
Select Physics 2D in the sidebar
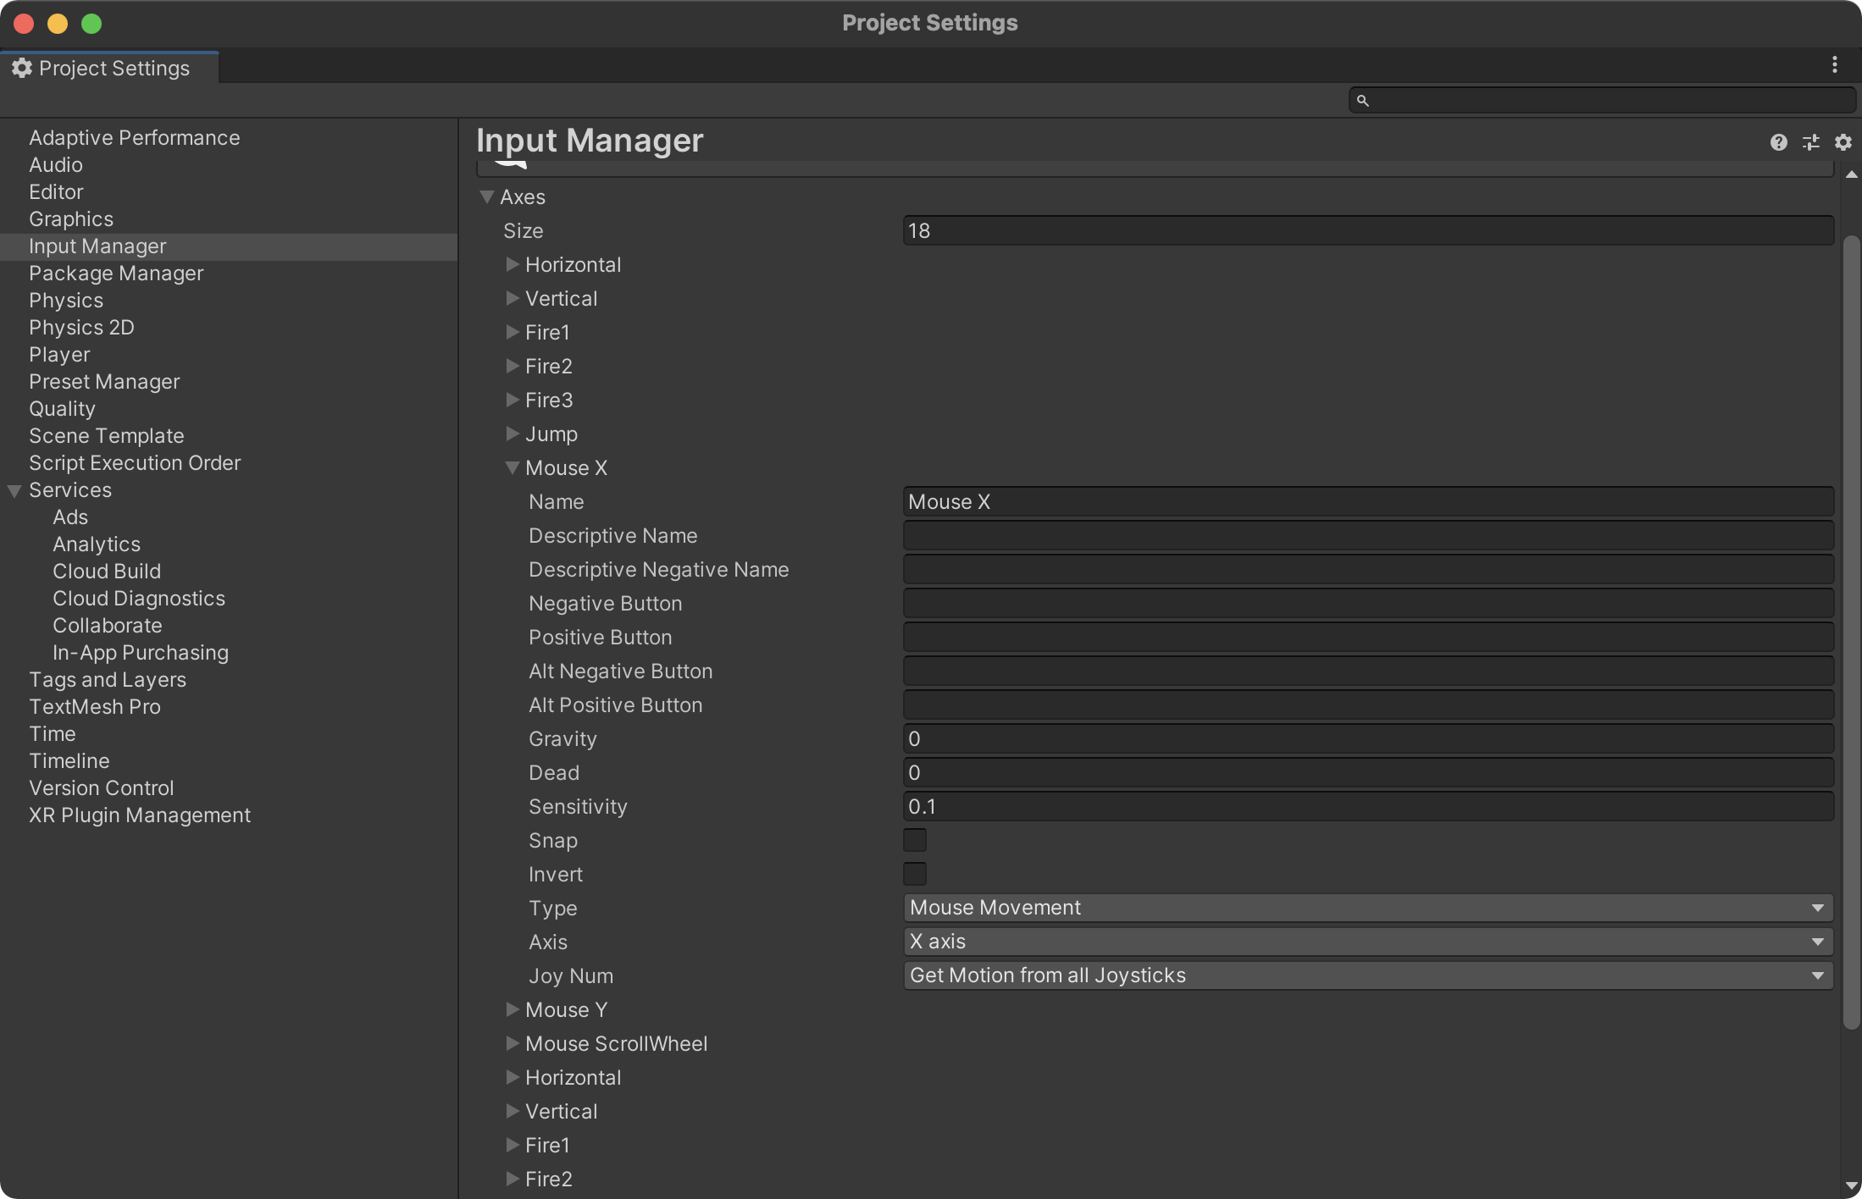coord(81,327)
